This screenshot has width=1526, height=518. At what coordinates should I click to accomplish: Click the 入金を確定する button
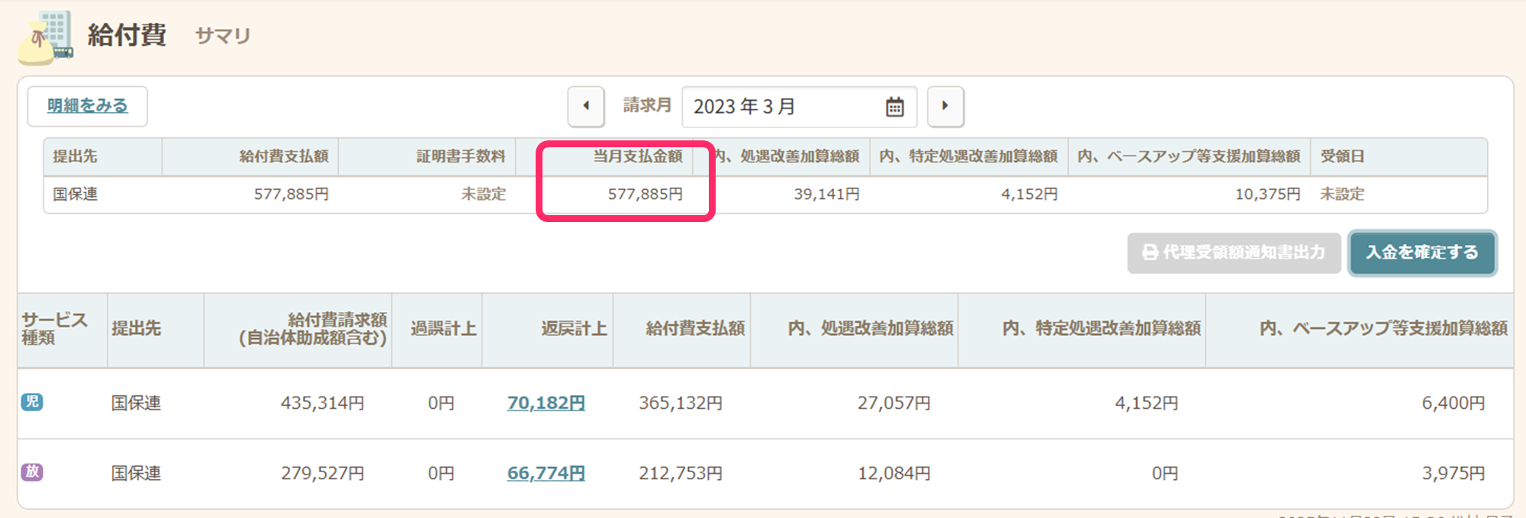click(x=1422, y=253)
